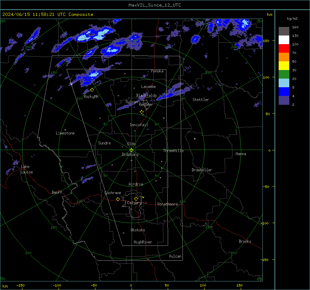Click the Calgary city label
Screen dimensions: 310x290
point(134,203)
